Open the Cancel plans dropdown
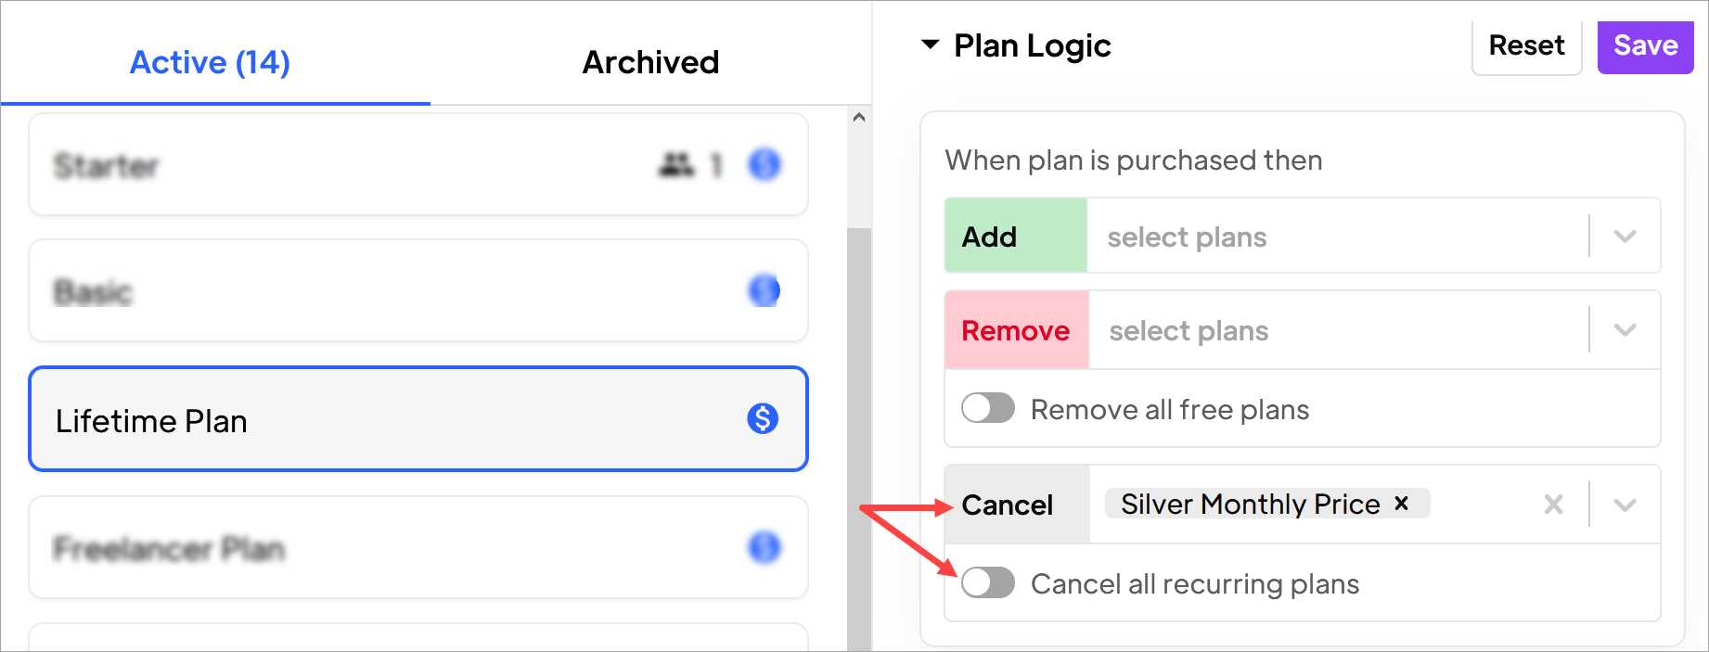This screenshot has height=652, width=1709. pyautogui.click(x=1624, y=505)
